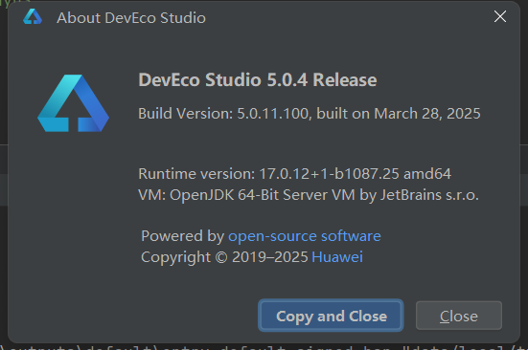Click the small DevEco Studio title bar icon
Screen dimensions: 528x350
tap(33, 17)
